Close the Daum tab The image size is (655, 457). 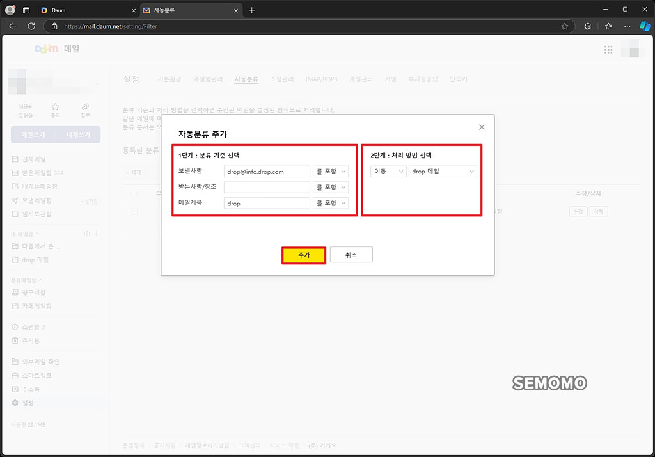134,10
